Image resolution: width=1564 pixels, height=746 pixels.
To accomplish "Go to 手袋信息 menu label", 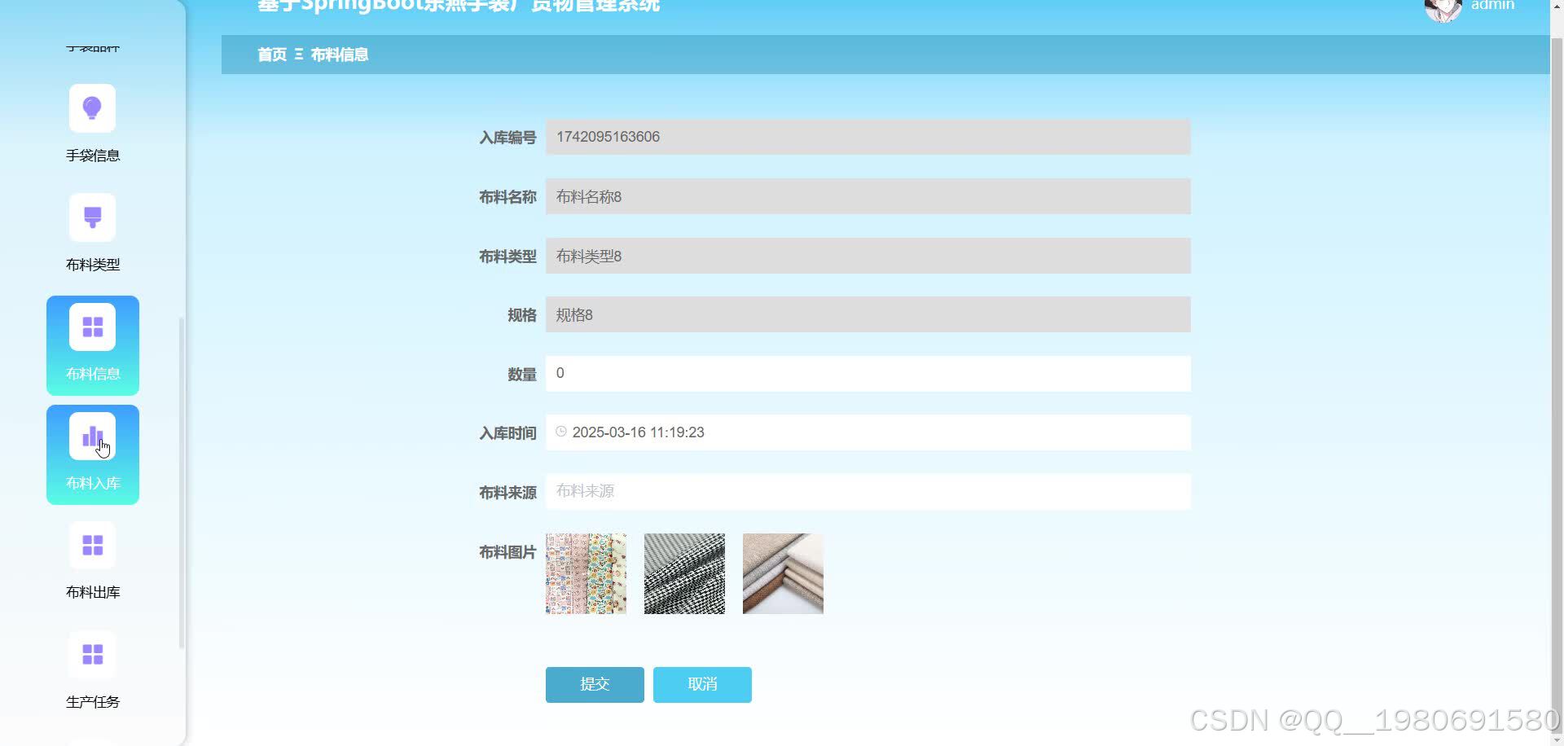I will click(x=93, y=156).
